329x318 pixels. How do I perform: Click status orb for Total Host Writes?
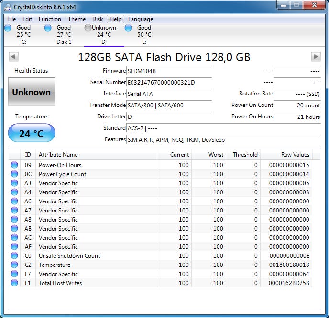[14, 283]
